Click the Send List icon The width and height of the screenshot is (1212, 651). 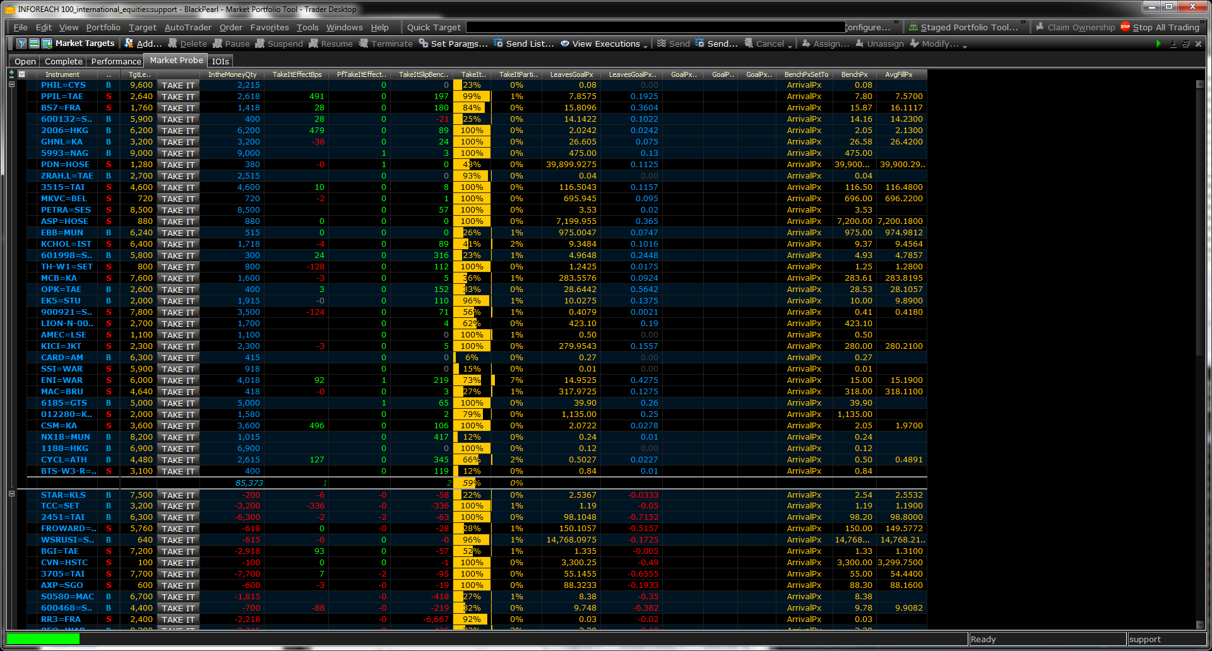tap(499, 44)
